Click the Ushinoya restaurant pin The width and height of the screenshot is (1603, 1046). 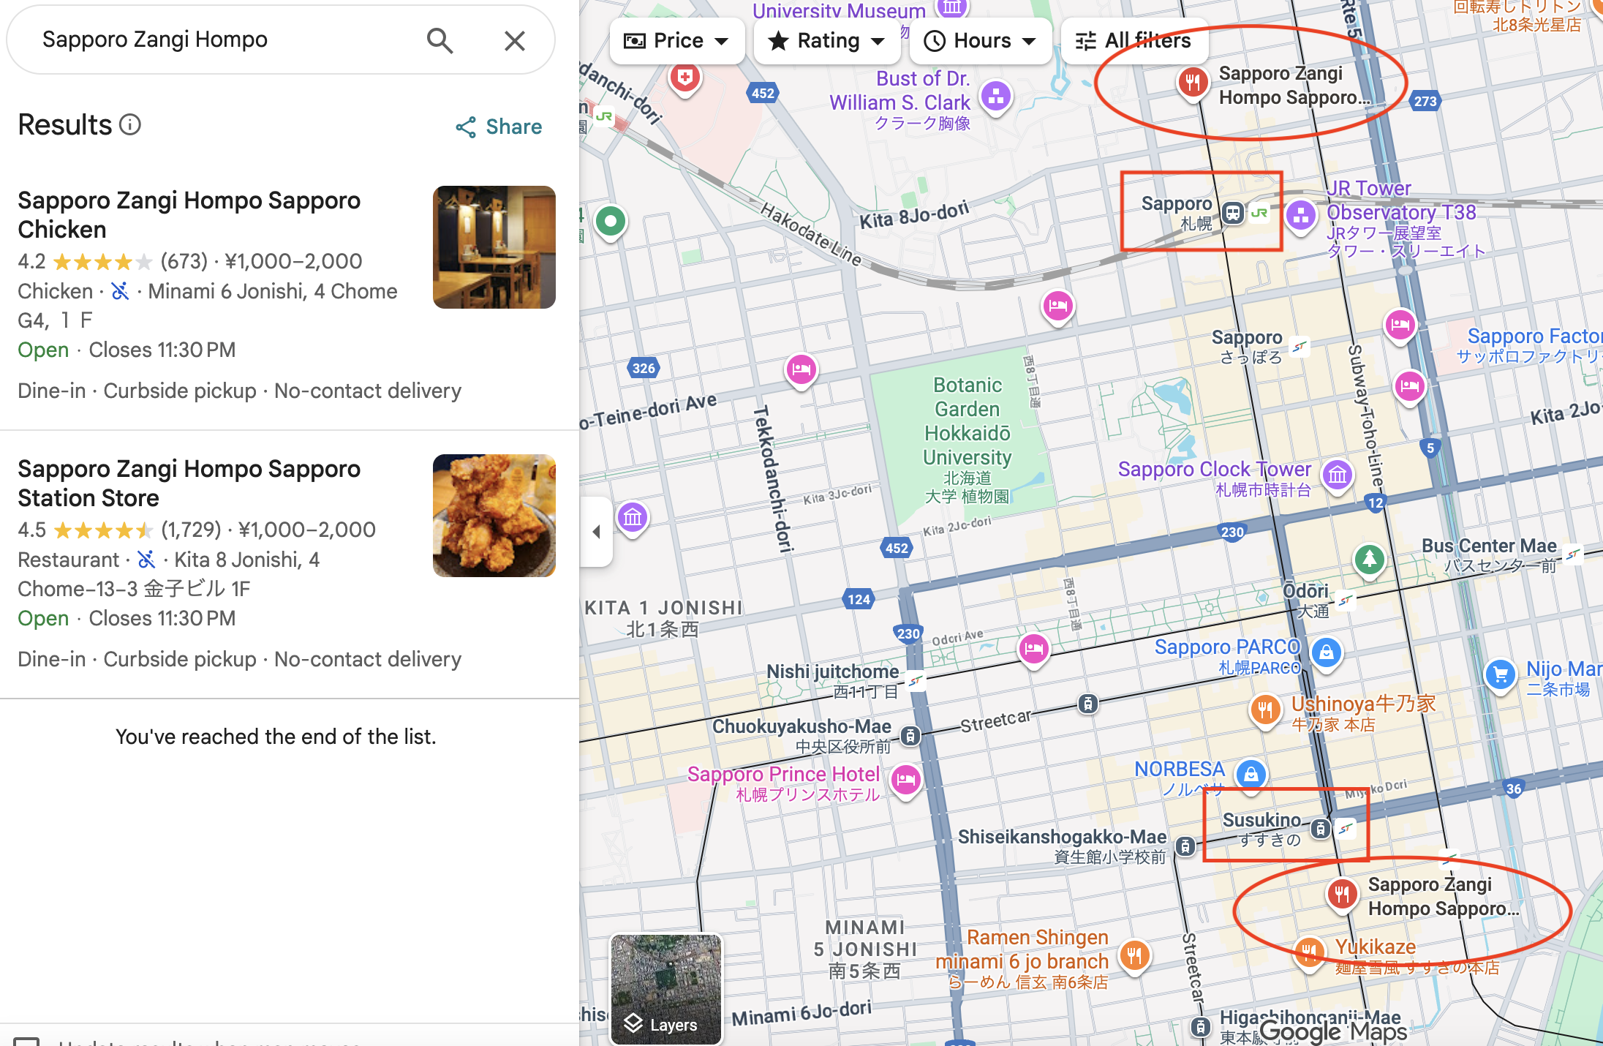(1266, 708)
